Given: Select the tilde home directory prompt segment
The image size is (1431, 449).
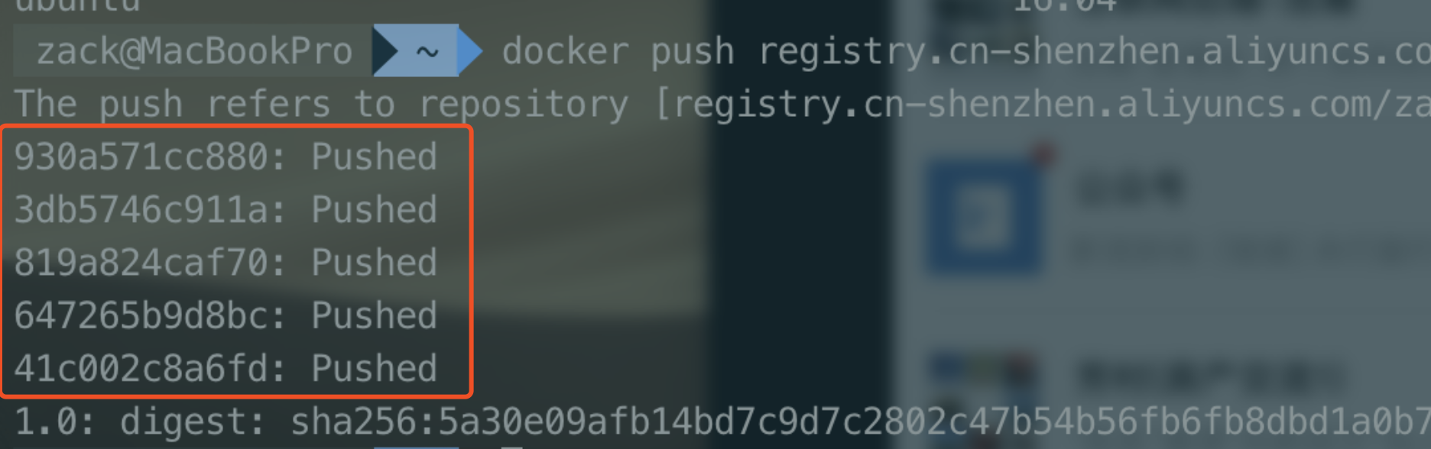Looking at the screenshot, I should click(x=427, y=51).
